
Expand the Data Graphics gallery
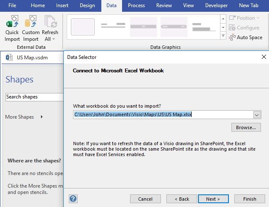point(223,36)
